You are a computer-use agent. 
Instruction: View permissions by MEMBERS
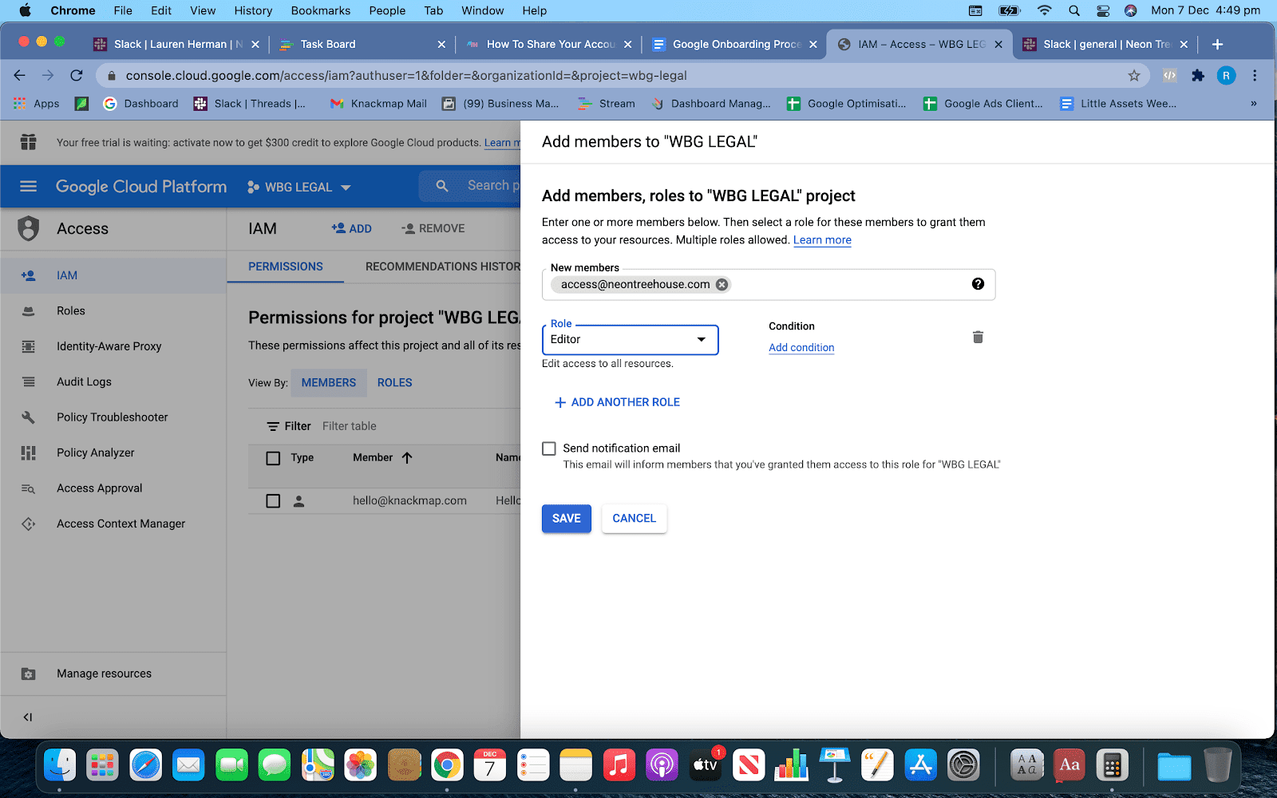click(x=329, y=383)
